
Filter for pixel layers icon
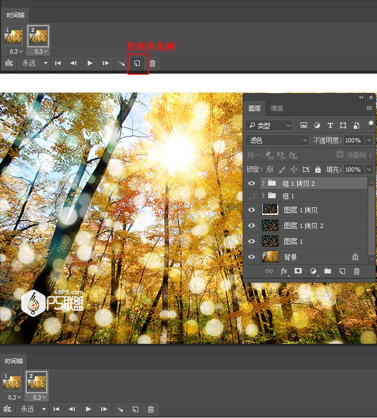(x=304, y=125)
